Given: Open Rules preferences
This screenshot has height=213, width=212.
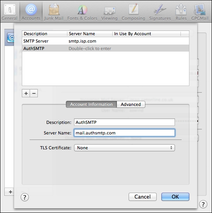Looking at the screenshot, I should [x=181, y=12].
